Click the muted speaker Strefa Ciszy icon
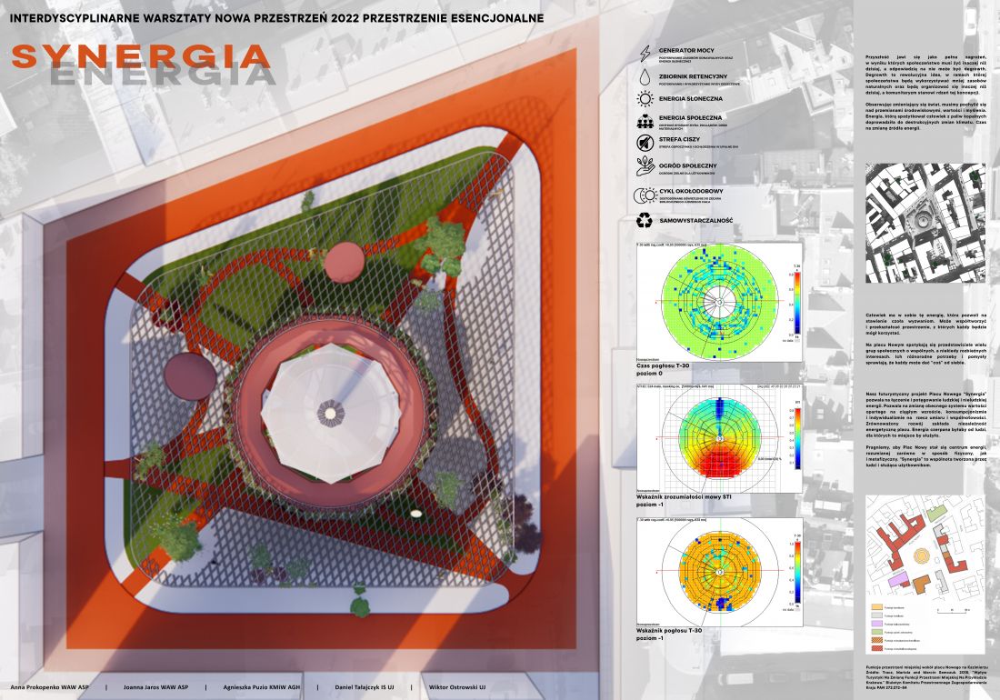Viewport: 1000px width, 700px height. coord(645,142)
